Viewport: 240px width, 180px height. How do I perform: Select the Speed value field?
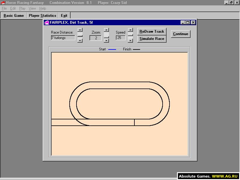(x=121, y=38)
